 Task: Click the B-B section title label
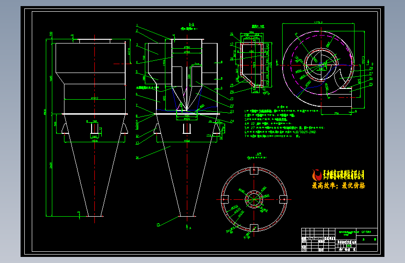[192, 24]
